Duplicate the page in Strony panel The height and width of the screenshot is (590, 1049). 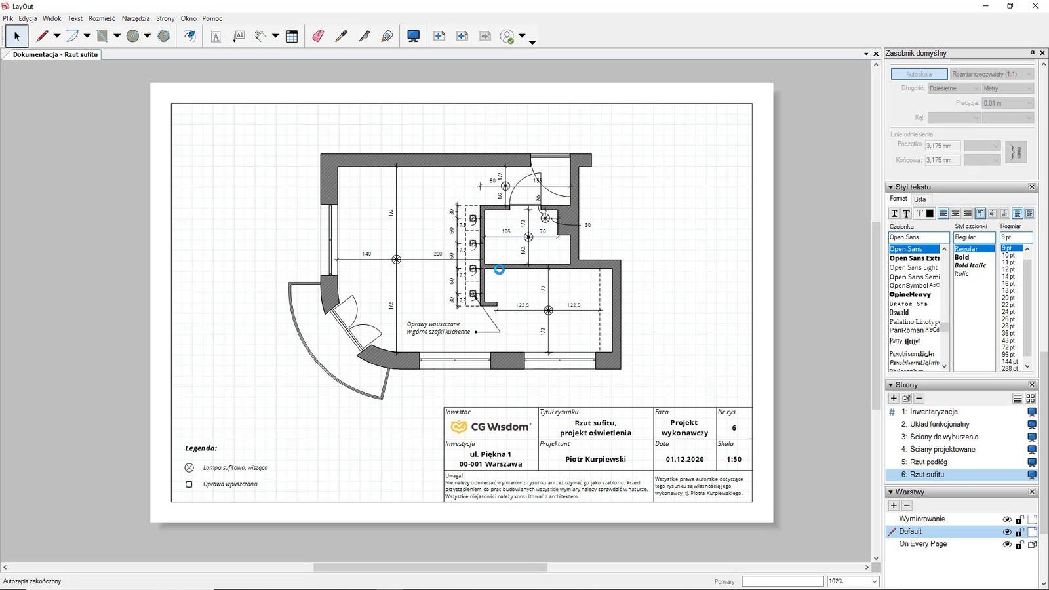point(906,399)
